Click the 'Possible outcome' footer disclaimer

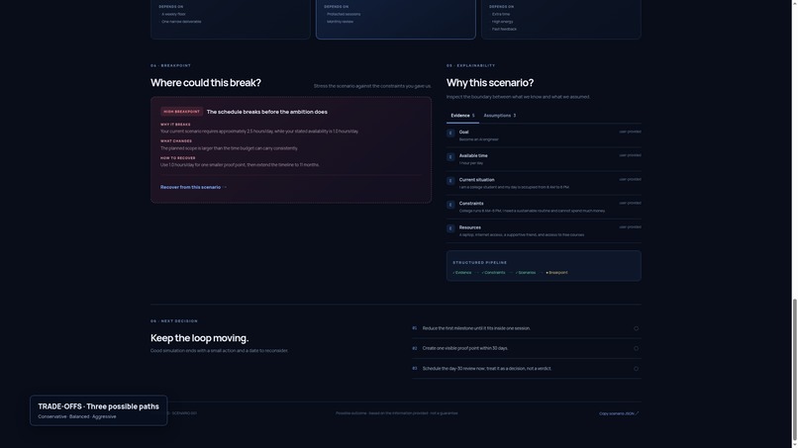[x=396, y=413]
